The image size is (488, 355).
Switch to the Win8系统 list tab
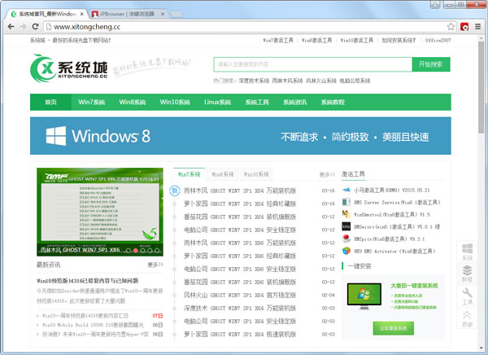pyautogui.click(x=223, y=174)
